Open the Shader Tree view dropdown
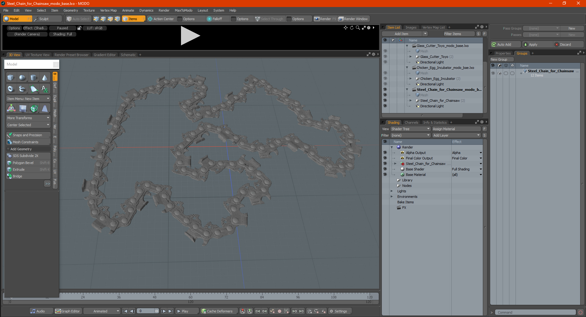Screen dimensions: 586x317 [x=410, y=129]
